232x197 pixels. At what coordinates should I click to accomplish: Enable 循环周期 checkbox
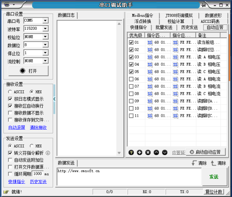click(x=10, y=174)
